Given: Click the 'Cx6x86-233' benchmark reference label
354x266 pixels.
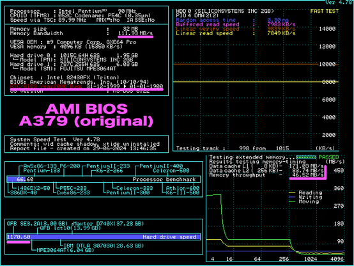Looking at the screenshot, I should pyautogui.click(x=73, y=192).
